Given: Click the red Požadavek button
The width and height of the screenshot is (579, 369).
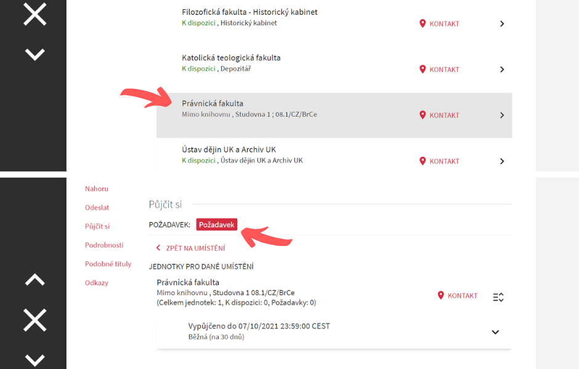Looking at the screenshot, I should point(216,224).
